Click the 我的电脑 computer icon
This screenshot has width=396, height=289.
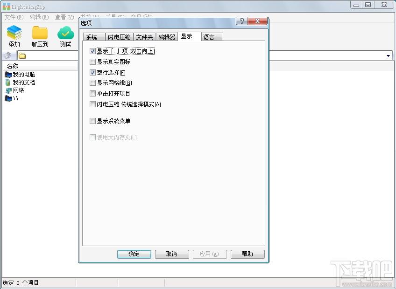pyautogui.click(x=8, y=75)
